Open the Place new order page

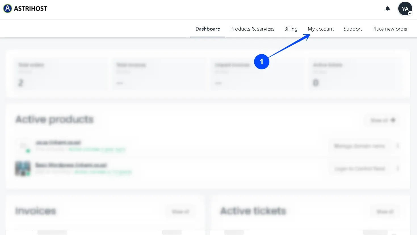tap(390, 29)
